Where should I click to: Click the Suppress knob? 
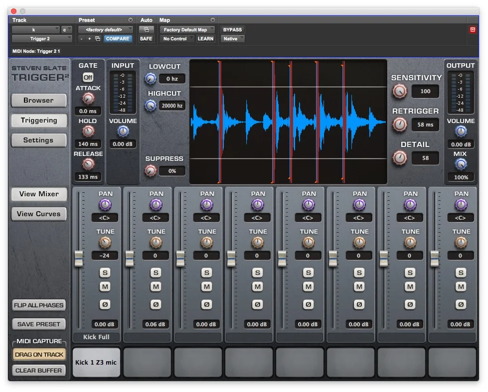[151, 171]
